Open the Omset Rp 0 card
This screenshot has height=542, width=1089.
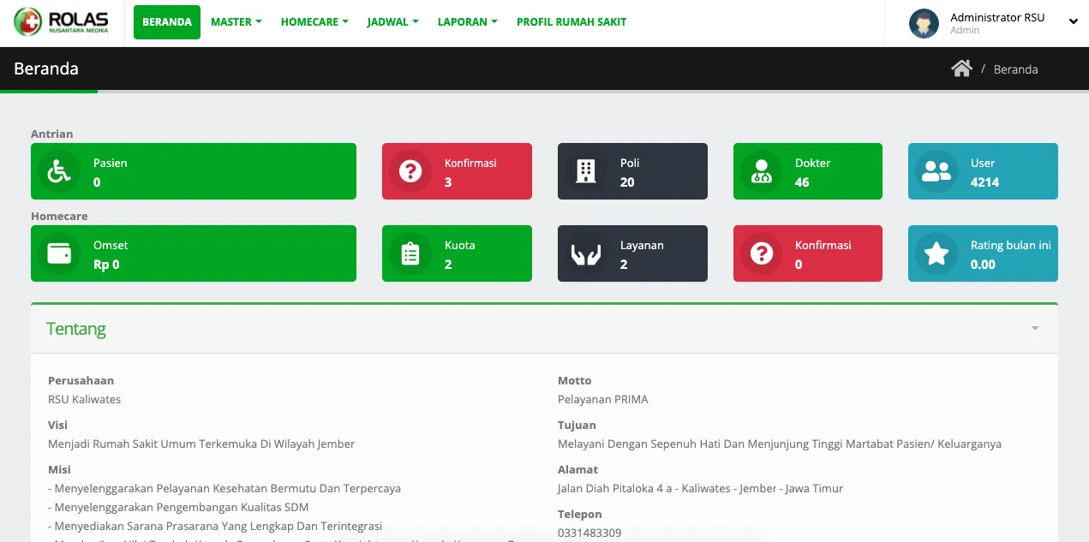pos(194,253)
